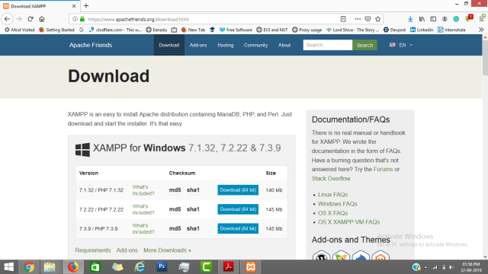Open page actions three-dot menu
This screenshot has height=274, width=488.
tap(358, 19)
